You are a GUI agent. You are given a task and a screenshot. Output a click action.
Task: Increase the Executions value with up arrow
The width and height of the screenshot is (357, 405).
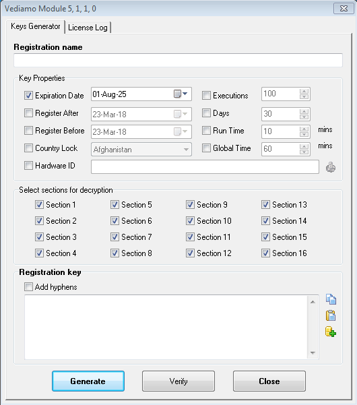(x=304, y=91)
